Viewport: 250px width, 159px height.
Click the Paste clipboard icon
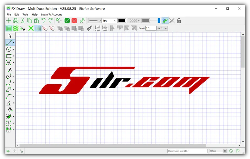tap(37, 21)
